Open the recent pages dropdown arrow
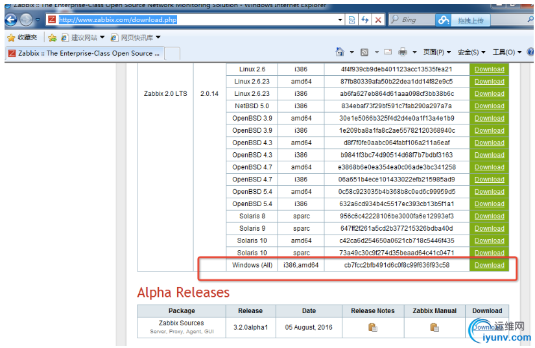The width and height of the screenshot is (535, 348). (x=38, y=20)
